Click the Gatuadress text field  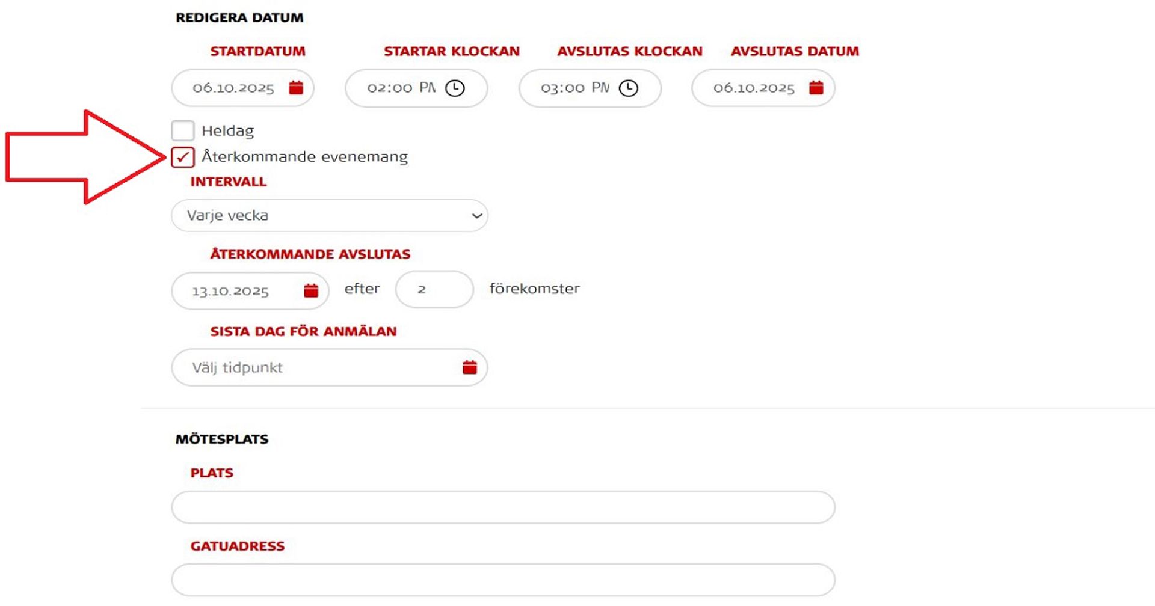[x=503, y=580]
